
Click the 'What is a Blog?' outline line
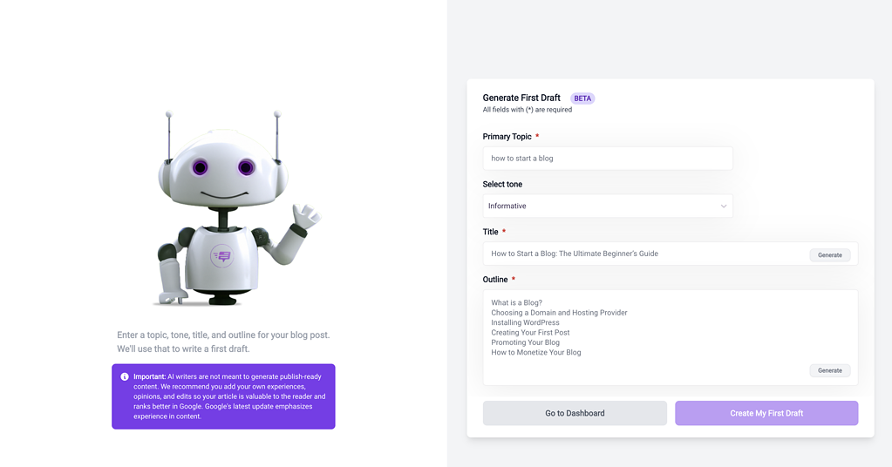click(516, 303)
